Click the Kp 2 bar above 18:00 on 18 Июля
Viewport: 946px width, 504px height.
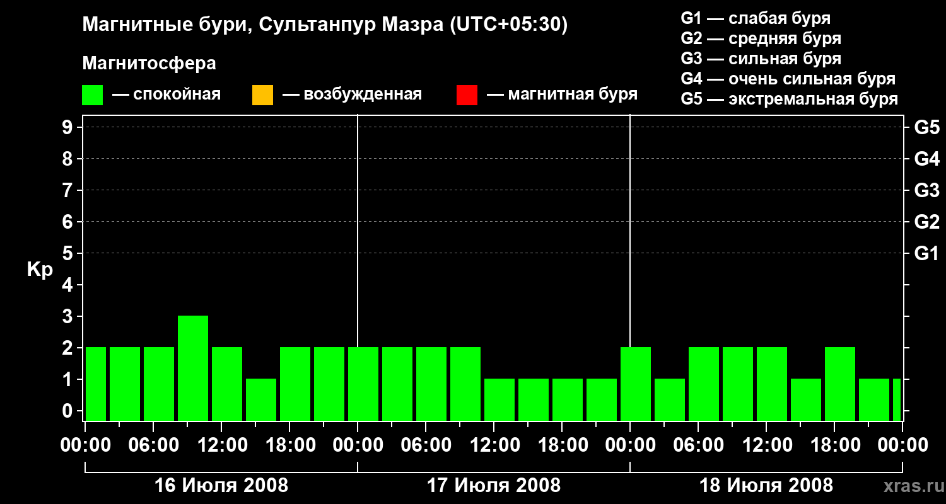(840, 384)
